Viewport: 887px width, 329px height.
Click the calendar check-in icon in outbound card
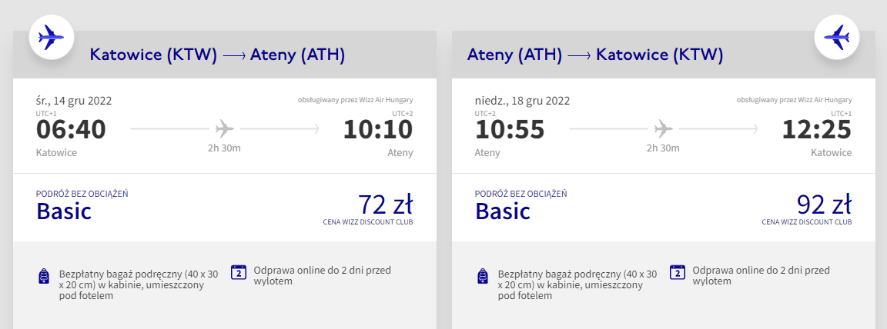(x=239, y=271)
